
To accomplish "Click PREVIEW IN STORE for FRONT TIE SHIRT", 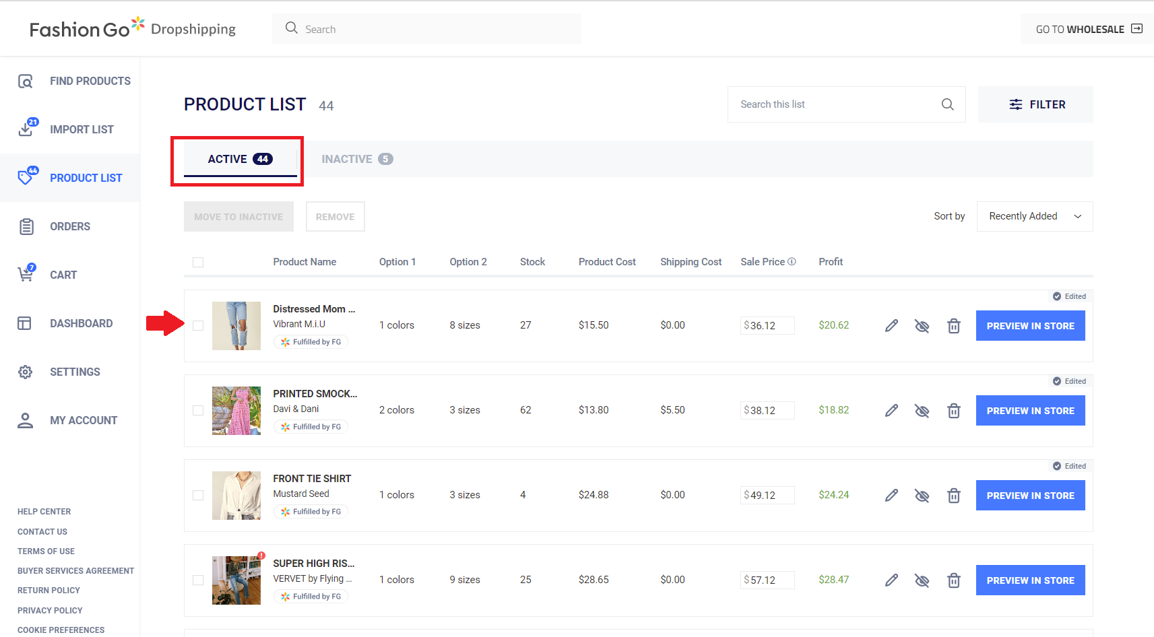I will (x=1030, y=496).
